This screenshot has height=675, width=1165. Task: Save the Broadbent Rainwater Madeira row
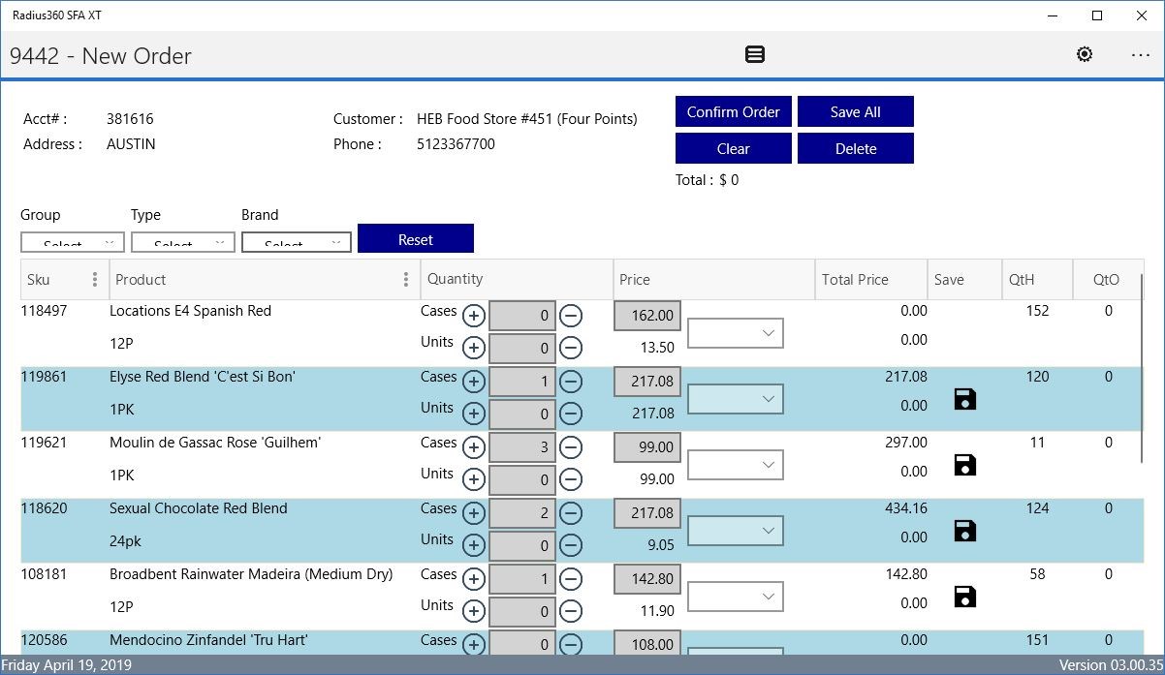coord(964,597)
